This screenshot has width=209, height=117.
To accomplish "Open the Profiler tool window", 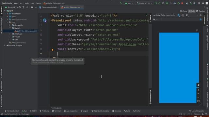I will pyautogui.click(x=137, y=111).
